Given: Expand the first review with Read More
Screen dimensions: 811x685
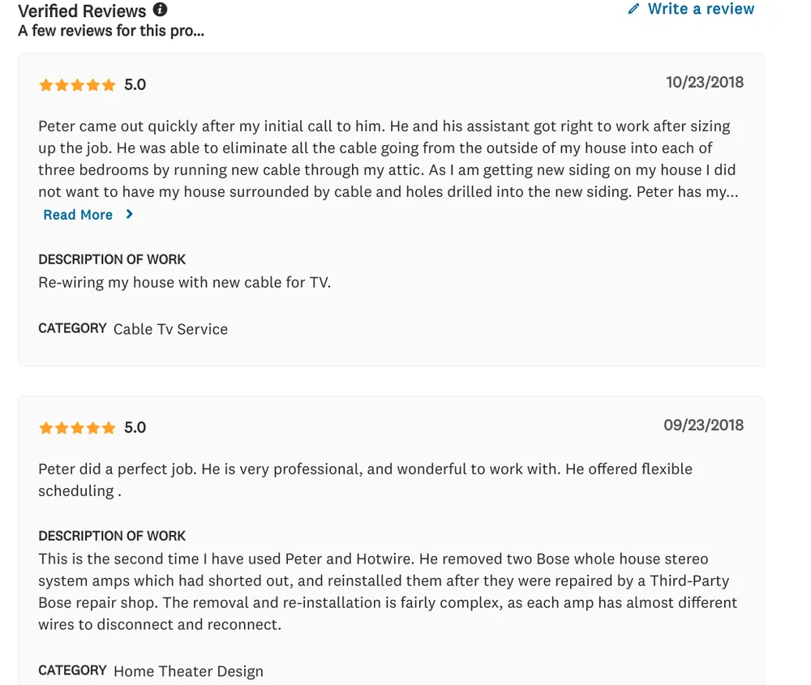Looking at the screenshot, I should (78, 215).
